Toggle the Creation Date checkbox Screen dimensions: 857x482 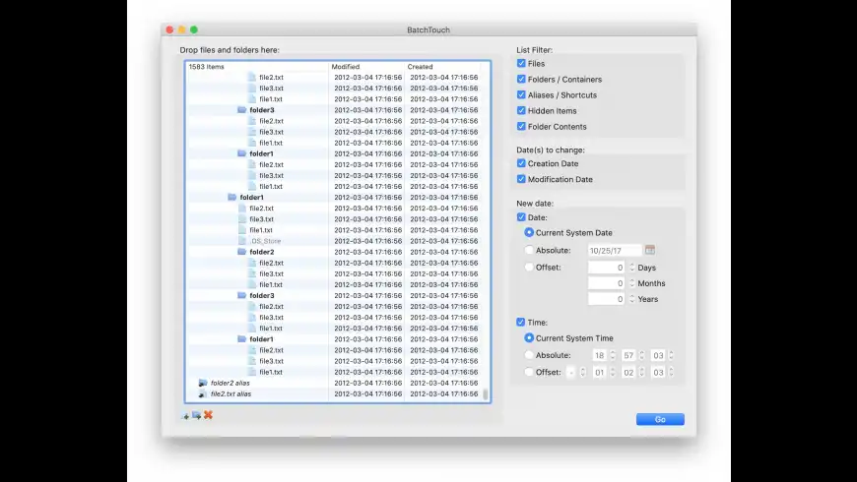521,163
